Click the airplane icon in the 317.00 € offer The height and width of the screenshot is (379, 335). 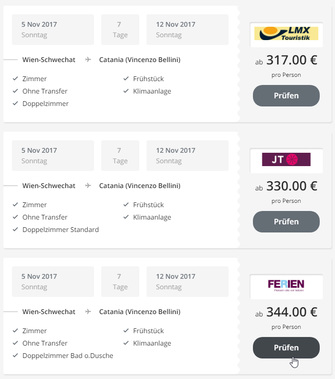(x=88, y=60)
